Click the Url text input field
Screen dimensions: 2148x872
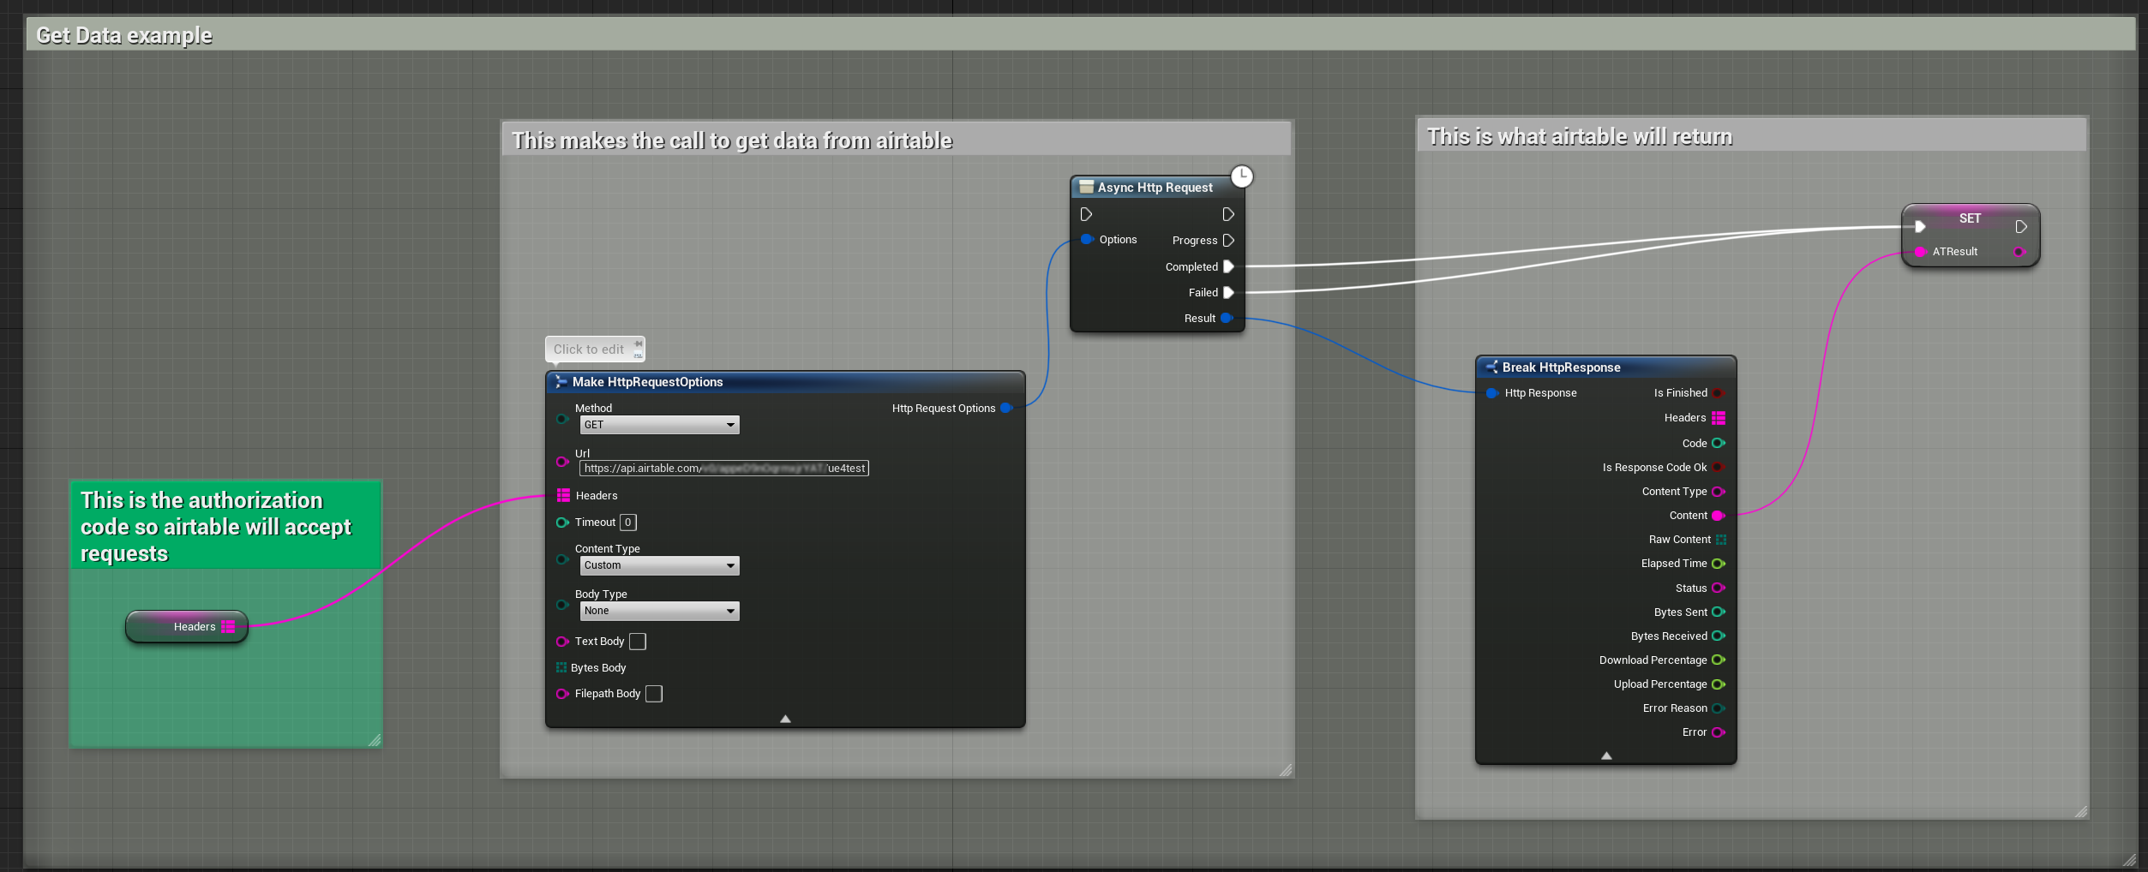tap(724, 468)
